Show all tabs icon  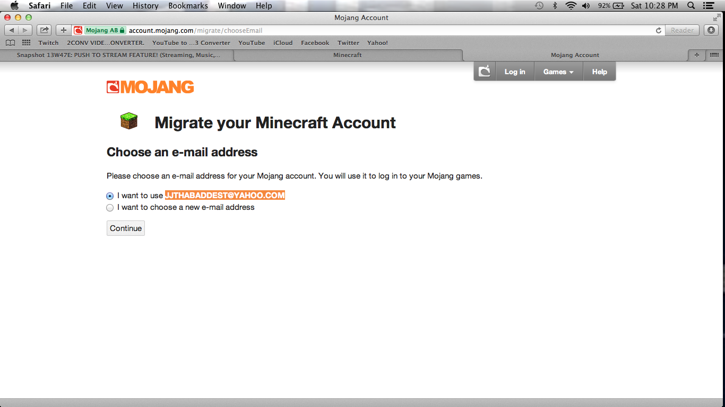click(714, 55)
